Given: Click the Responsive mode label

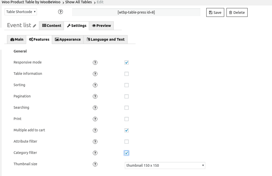Looking at the screenshot, I should [28, 62].
